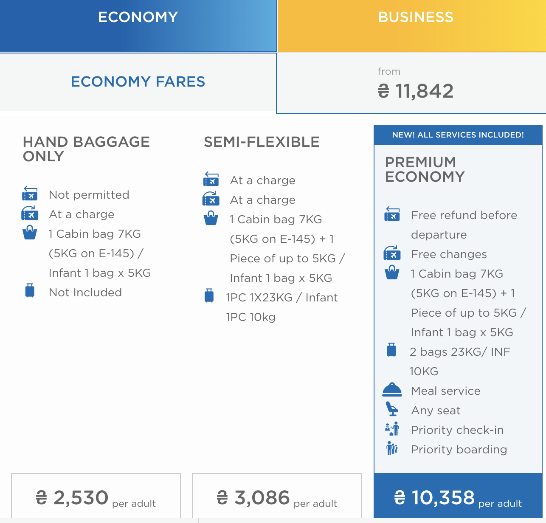The height and width of the screenshot is (523, 546).
Task: Click Free changes icon in Premium Economy
Action: click(x=392, y=253)
